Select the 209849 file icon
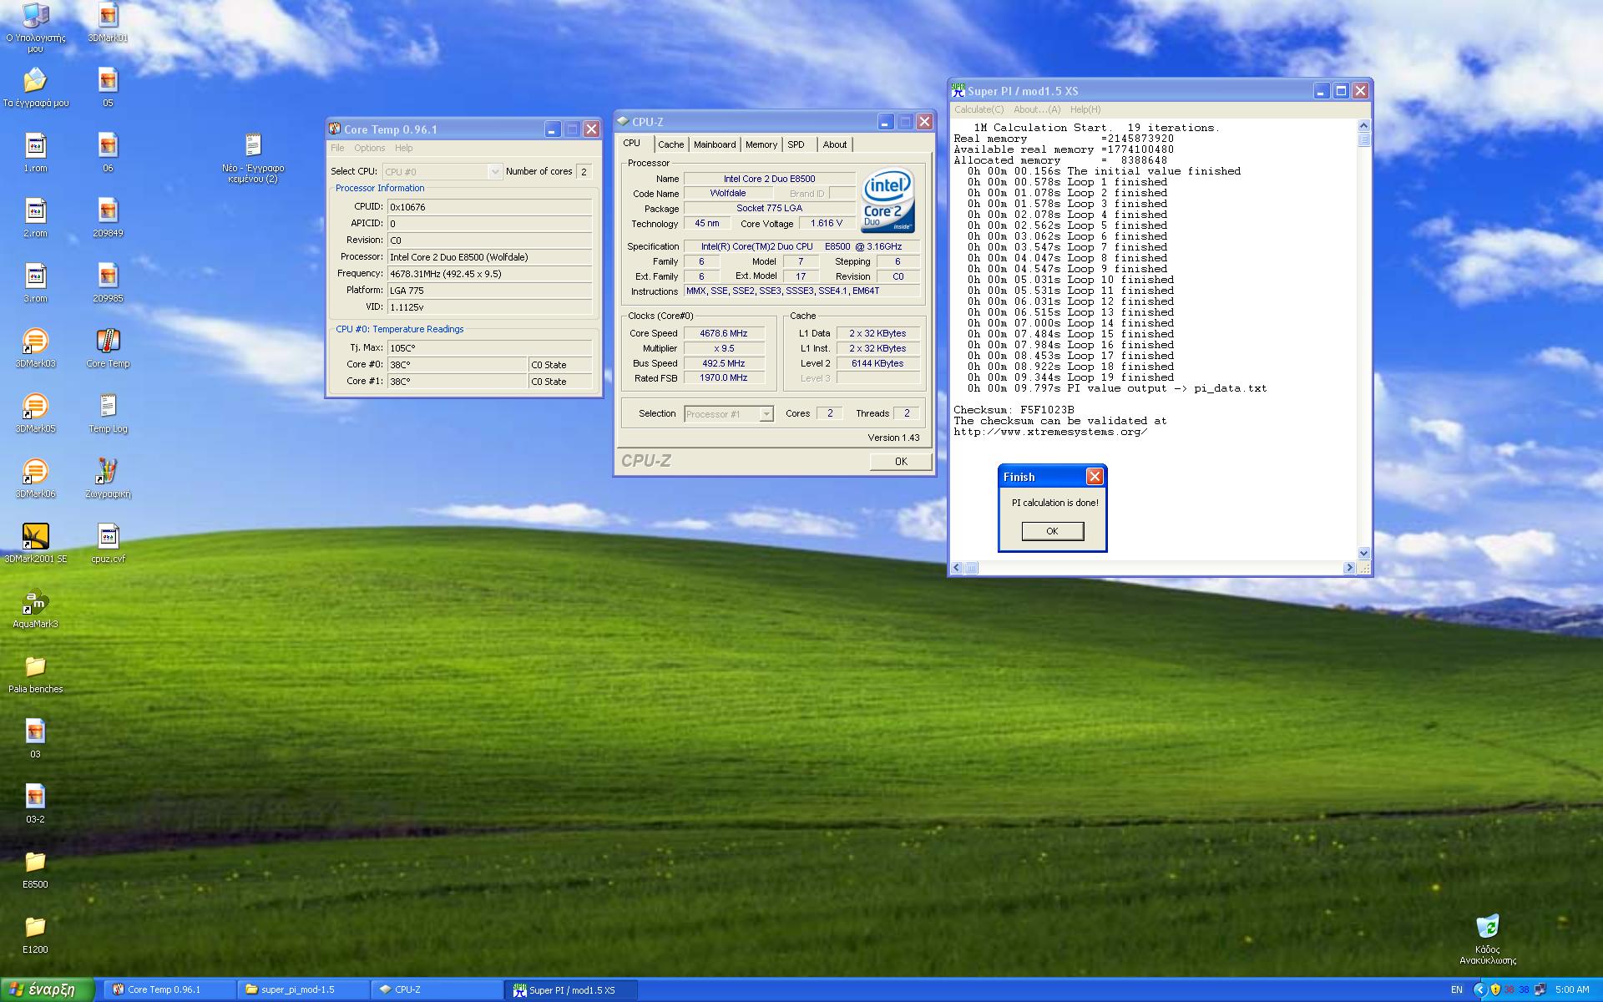Viewport: 1603px width, 1002px height. point(108,218)
